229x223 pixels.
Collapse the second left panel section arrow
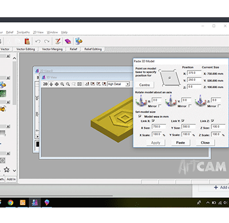[8, 78]
